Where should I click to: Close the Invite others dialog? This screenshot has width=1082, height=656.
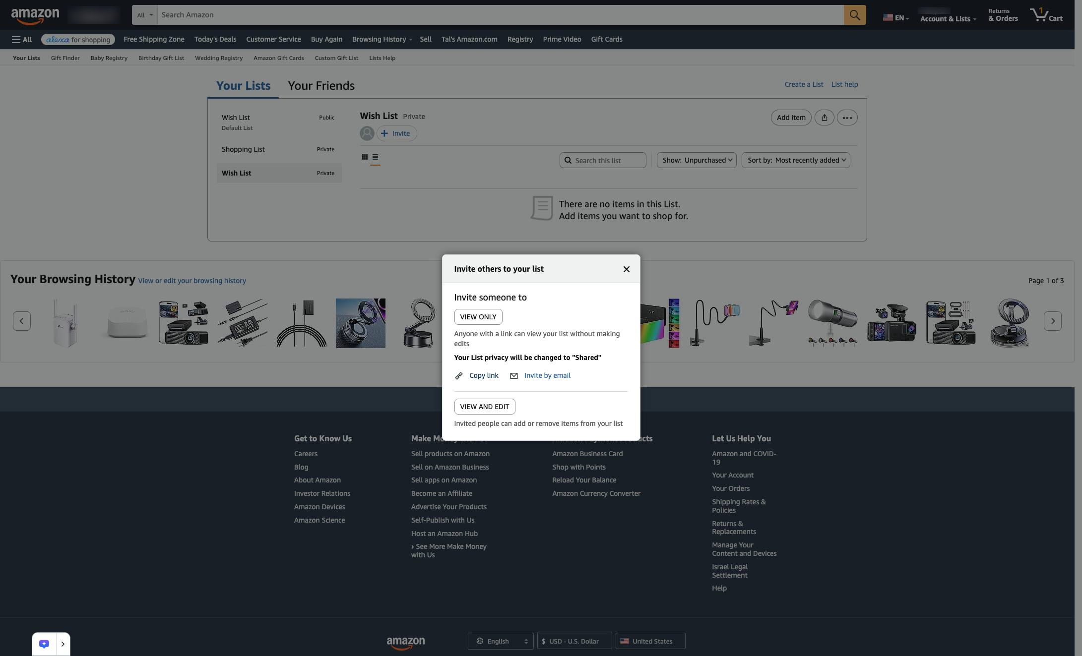627,269
